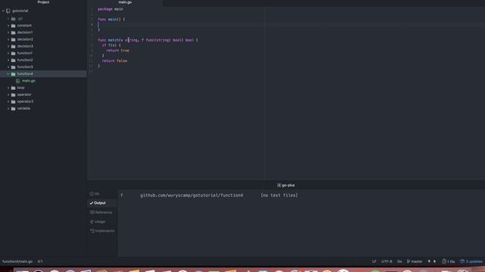Click the Reference tab icon
Screen dimensions: 485x272
(92, 212)
